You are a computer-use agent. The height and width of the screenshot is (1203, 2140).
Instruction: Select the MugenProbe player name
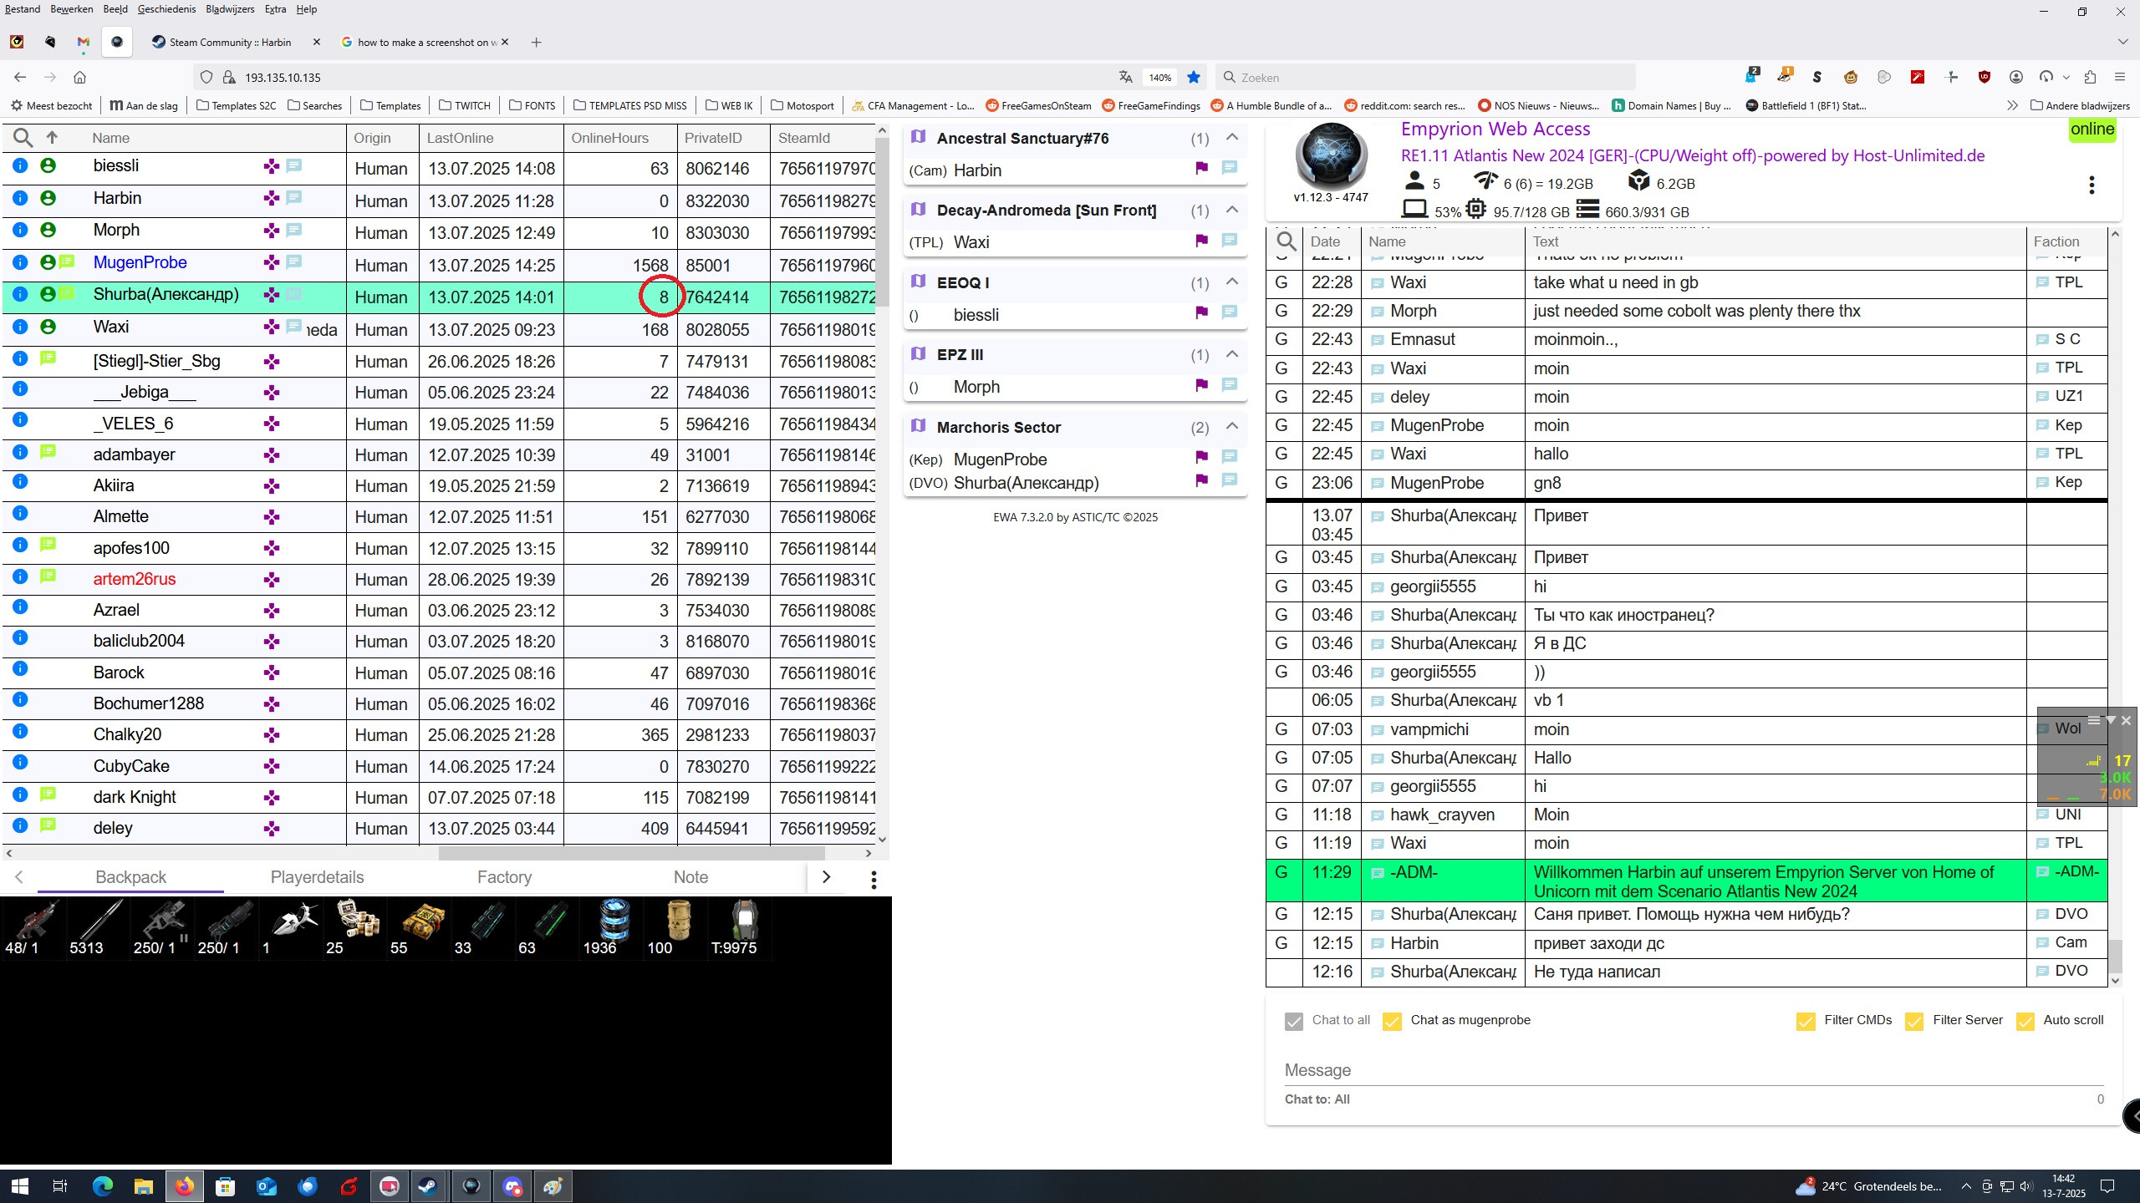click(140, 262)
